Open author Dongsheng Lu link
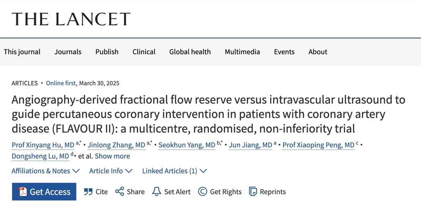Viewport: 421px width, 203px height. click(40, 156)
